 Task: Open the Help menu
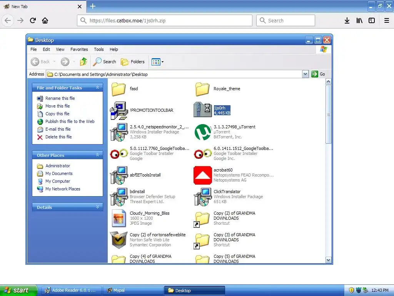[x=114, y=49]
